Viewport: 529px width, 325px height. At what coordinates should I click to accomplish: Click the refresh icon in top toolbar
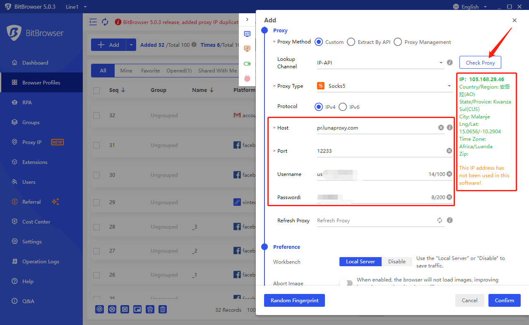click(x=105, y=22)
